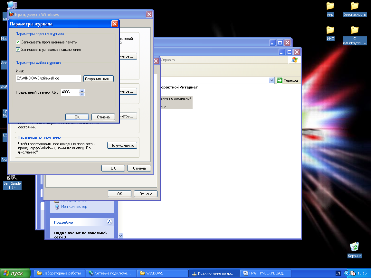
Task: Click the пуск start button
Action: pos(15,273)
